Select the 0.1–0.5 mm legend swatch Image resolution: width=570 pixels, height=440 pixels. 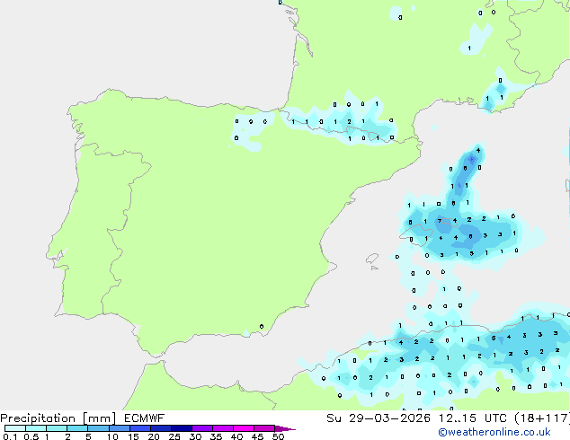[x=15, y=428]
